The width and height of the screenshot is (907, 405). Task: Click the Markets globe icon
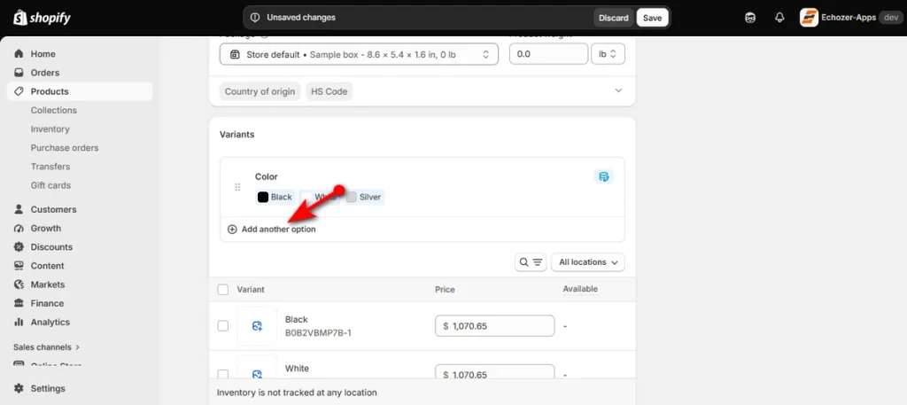tap(19, 284)
